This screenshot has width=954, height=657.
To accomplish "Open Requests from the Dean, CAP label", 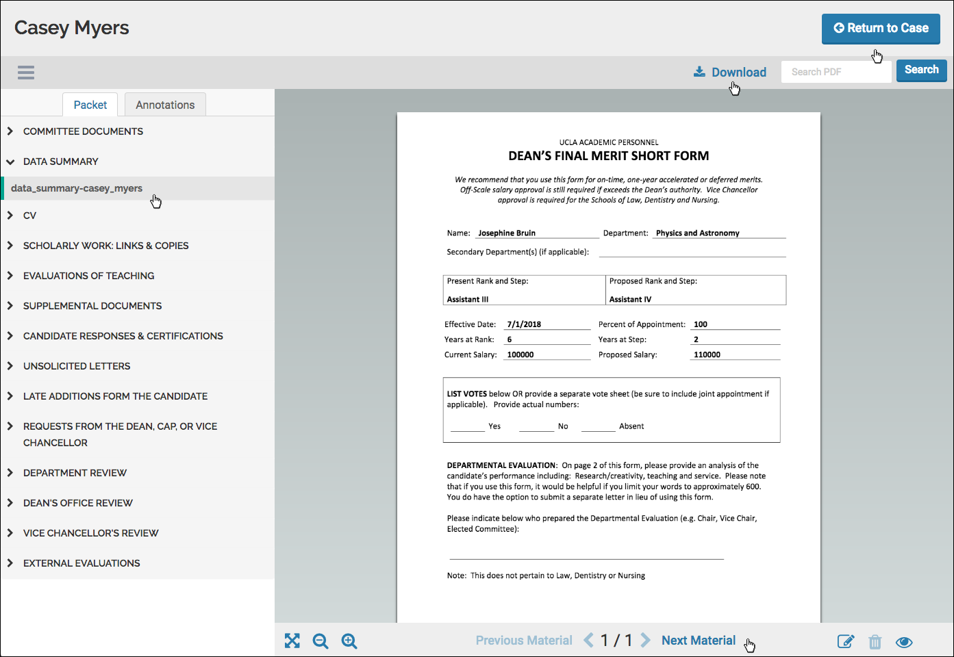I will coord(120,435).
